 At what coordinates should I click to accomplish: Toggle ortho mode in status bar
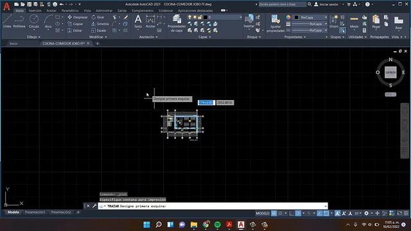tap(292, 213)
